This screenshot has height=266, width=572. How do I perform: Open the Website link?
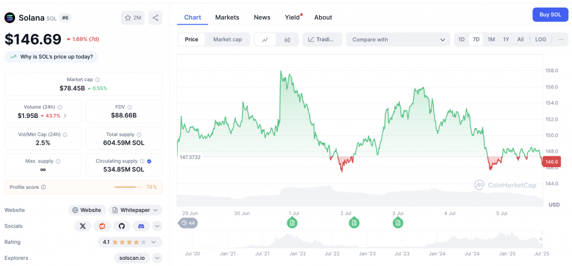pos(87,210)
